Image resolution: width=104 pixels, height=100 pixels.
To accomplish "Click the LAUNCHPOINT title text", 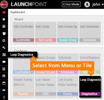I will pos(29,4).
